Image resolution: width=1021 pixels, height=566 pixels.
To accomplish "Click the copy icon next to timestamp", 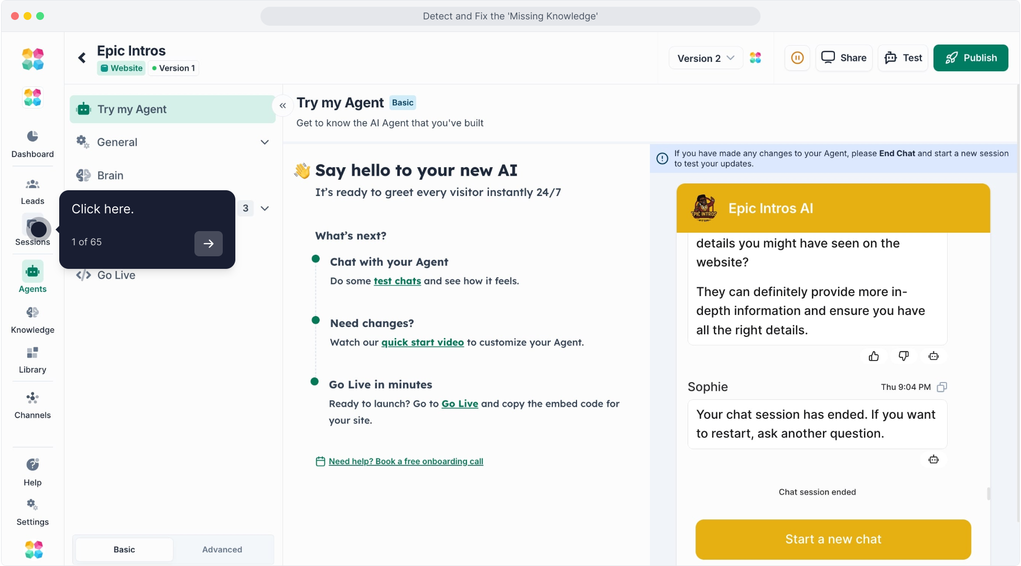I will [x=942, y=387].
